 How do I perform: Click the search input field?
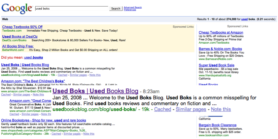point(72,9)
